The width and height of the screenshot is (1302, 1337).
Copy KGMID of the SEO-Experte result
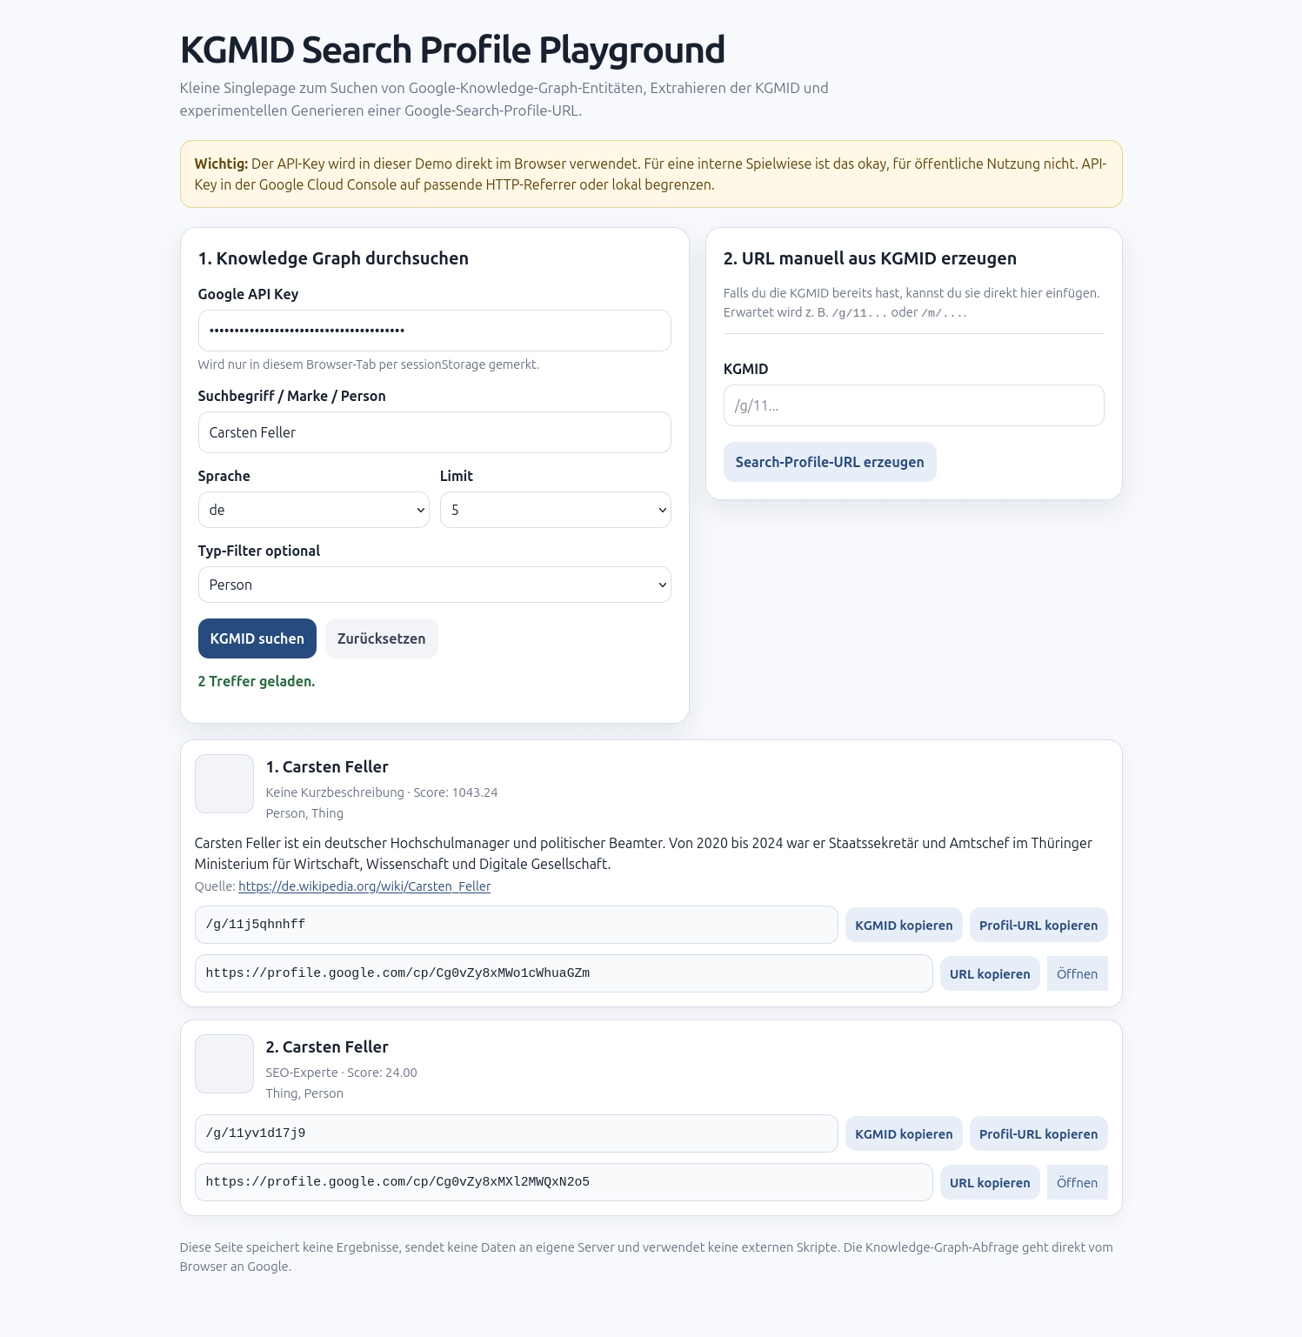(x=904, y=1133)
